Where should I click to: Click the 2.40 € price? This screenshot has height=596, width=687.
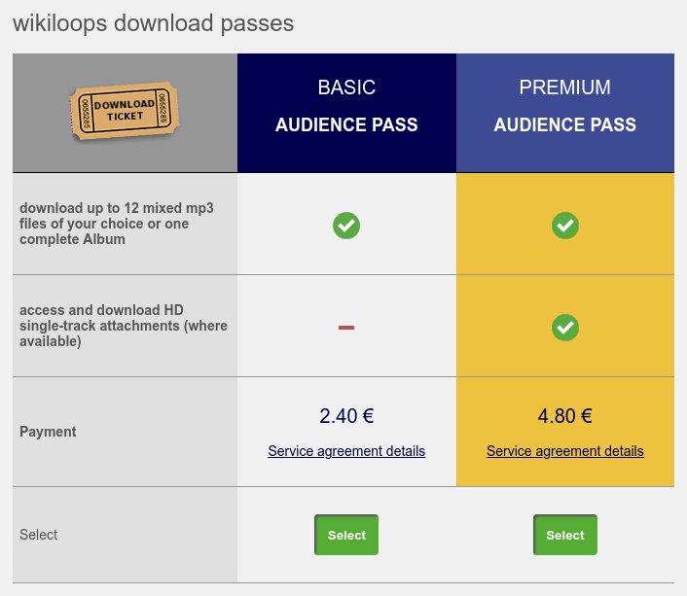[x=346, y=416]
